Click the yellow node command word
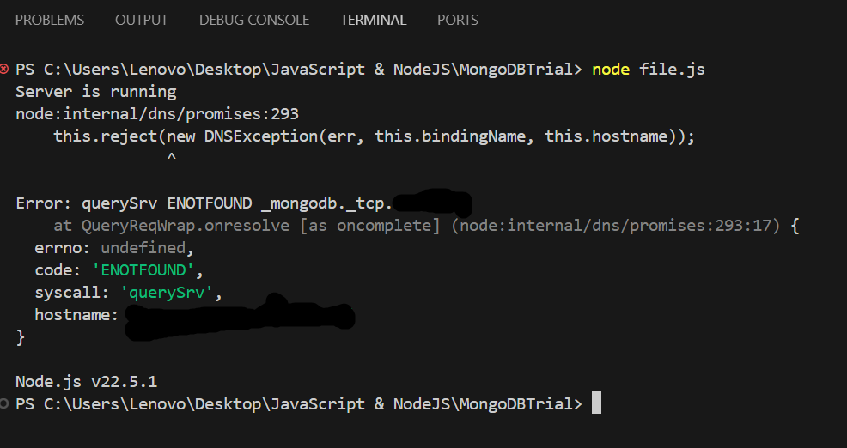The width and height of the screenshot is (847, 448). pyautogui.click(x=611, y=69)
